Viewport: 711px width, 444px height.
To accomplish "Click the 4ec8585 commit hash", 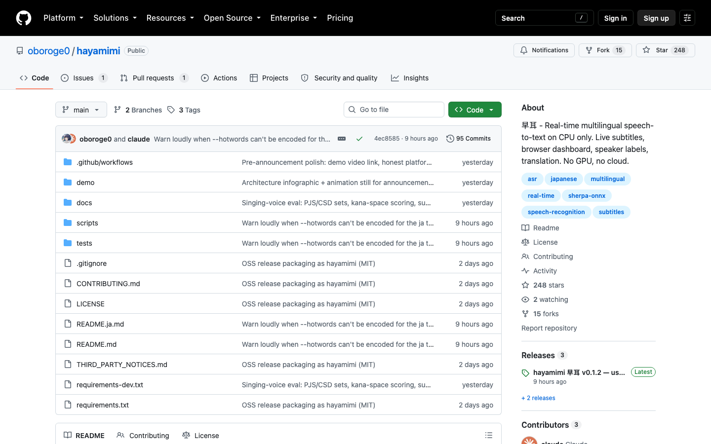I will coord(387,139).
